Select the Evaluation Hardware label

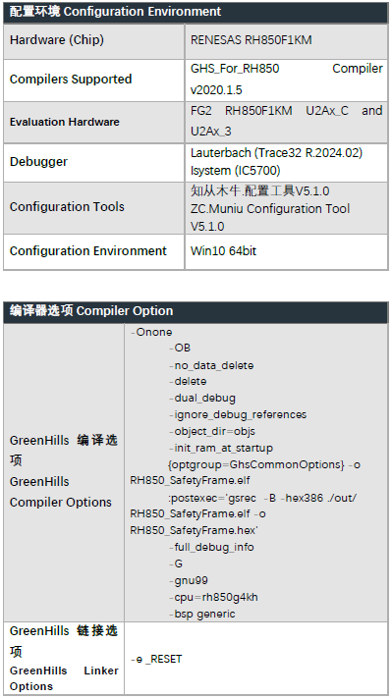(x=65, y=122)
